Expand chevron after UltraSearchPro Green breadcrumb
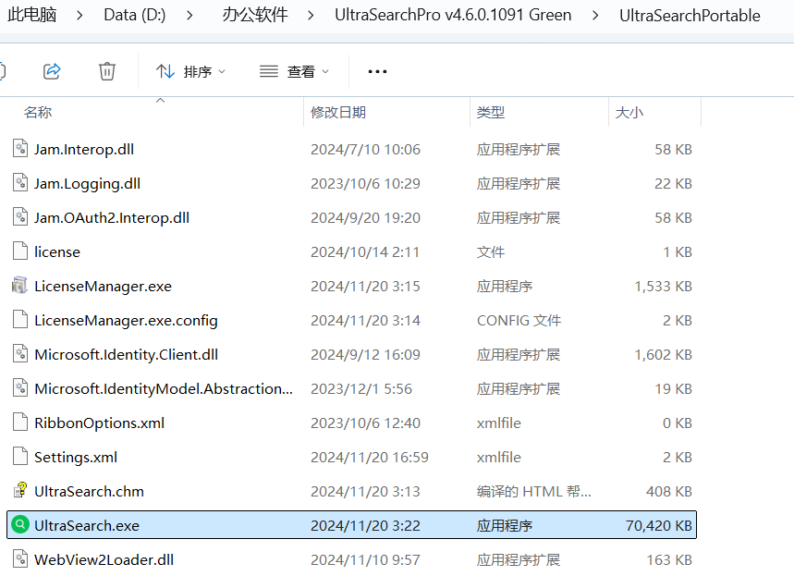794x576 pixels. coord(595,16)
